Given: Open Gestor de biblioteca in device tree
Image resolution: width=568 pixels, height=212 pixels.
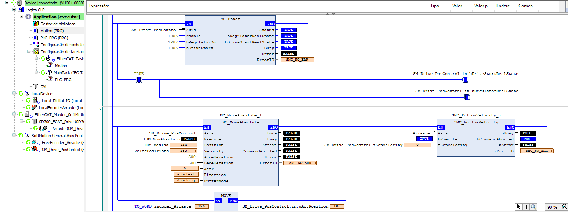Looking at the screenshot, I should point(58,24).
